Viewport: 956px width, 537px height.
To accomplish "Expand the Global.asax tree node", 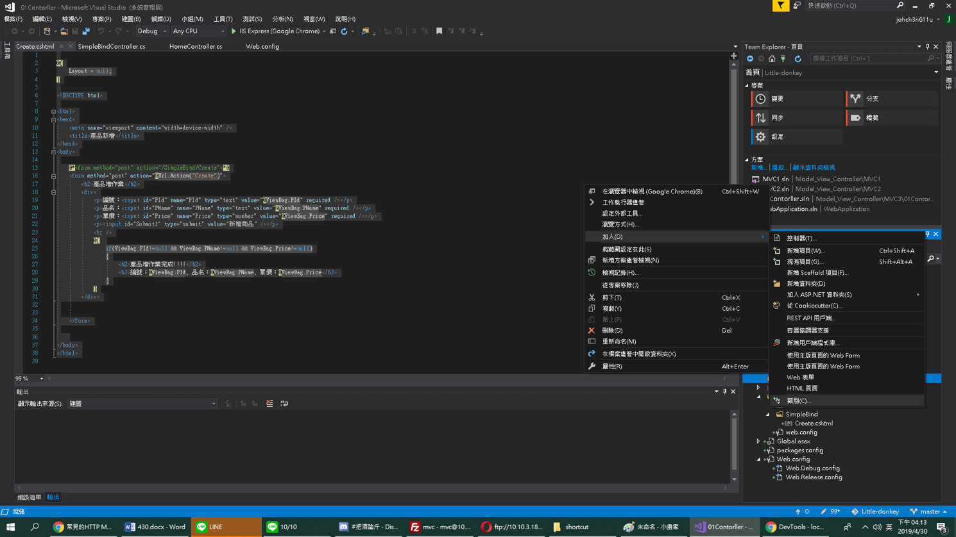I will coord(758,442).
